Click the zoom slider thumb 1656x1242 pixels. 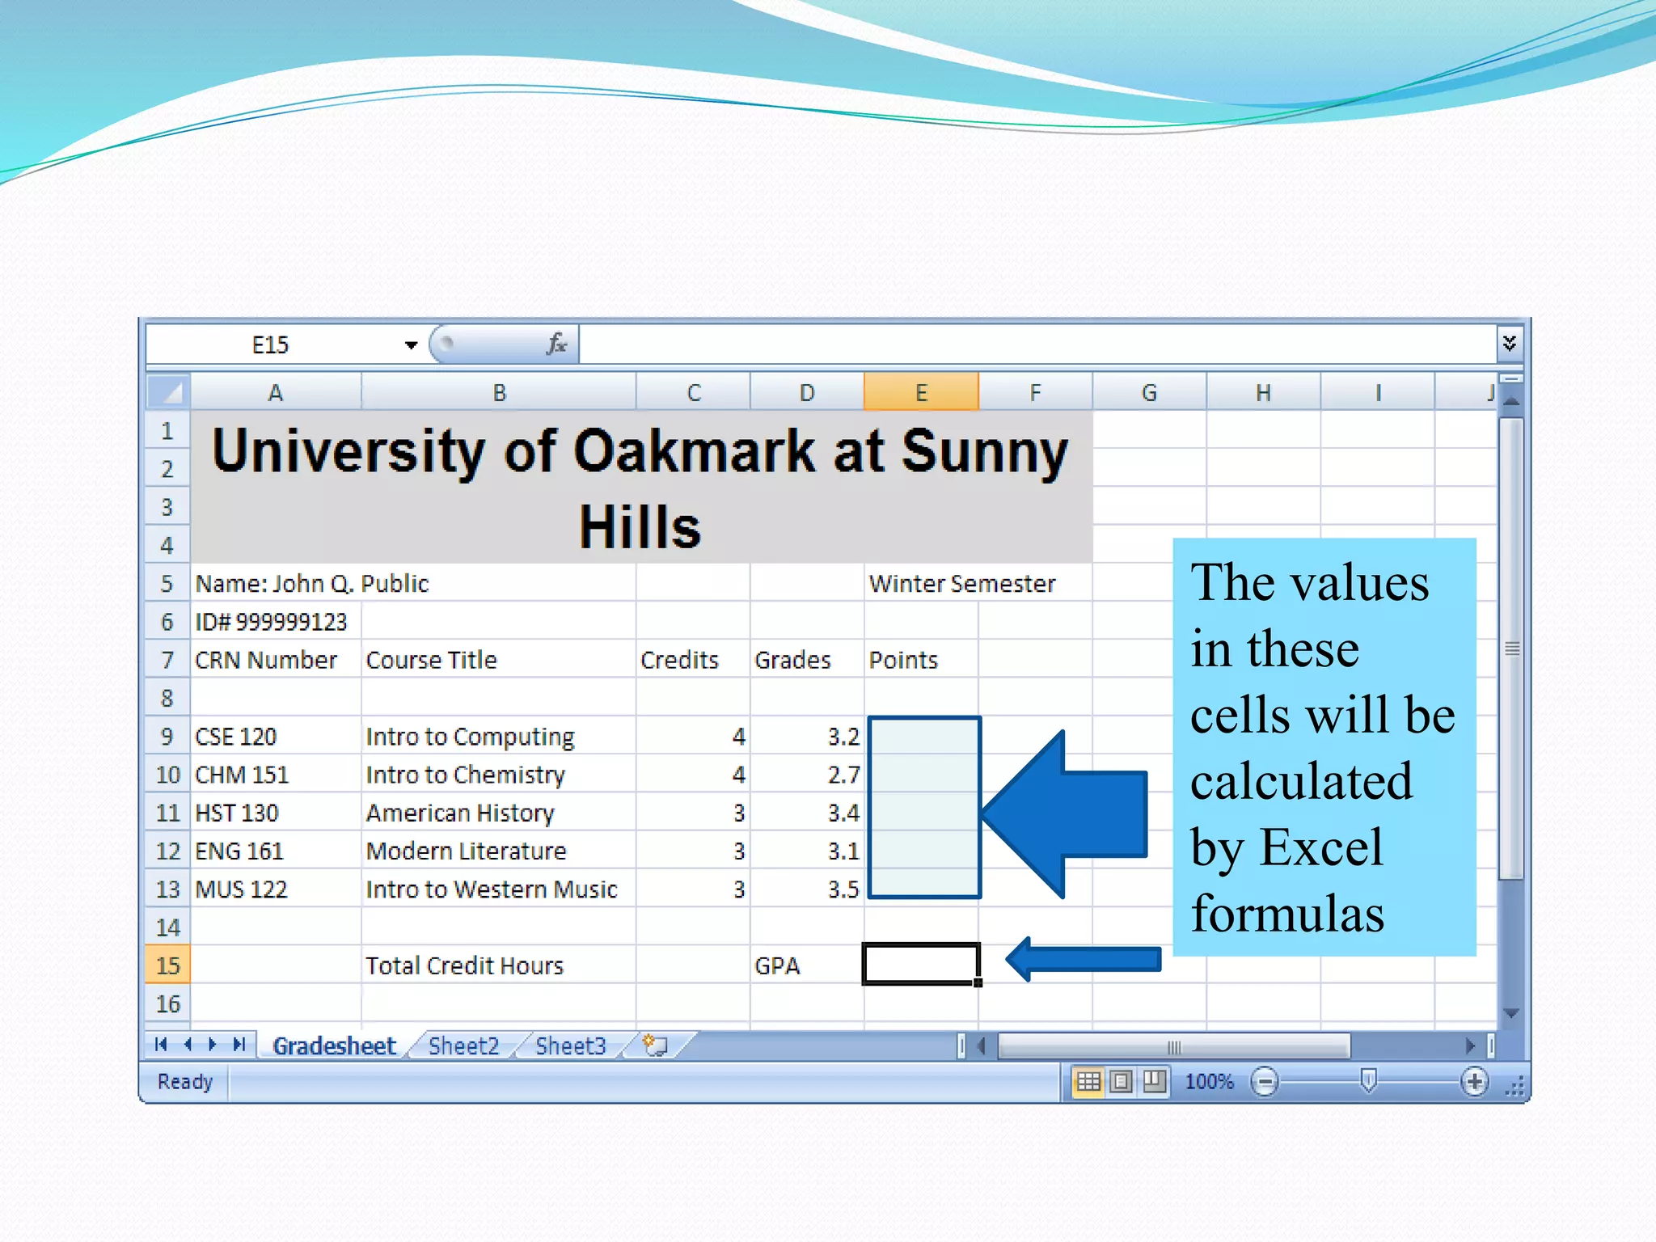1368,1081
